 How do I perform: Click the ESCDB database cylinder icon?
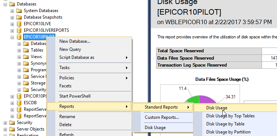19,103
